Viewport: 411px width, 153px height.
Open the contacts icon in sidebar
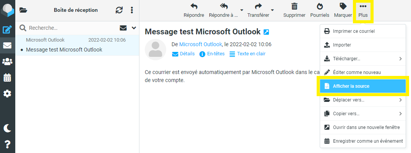tap(7, 61)
